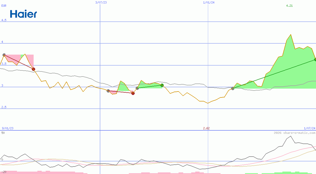Click the 3.5 price axis label

tap(4, 64)
